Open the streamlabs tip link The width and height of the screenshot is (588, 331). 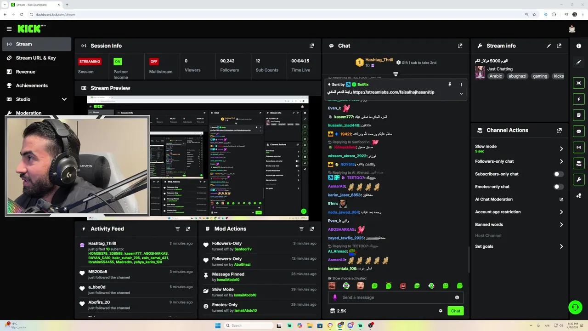pyautogui.click(x=393, y=92)
